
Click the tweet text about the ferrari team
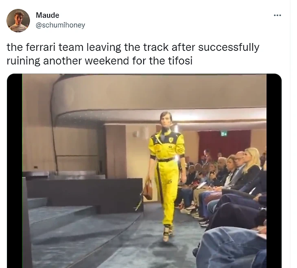click(x=133, y=54)
